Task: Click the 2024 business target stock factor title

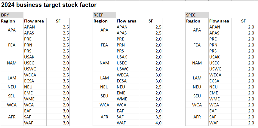Action: click(49, 5)
